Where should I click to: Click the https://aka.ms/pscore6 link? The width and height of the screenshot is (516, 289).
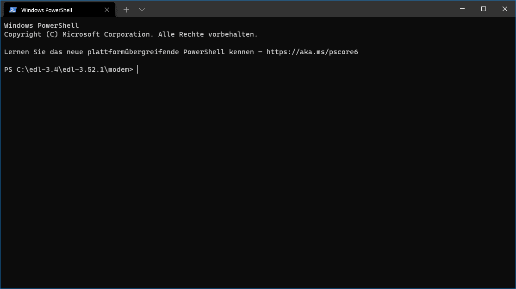312,52
